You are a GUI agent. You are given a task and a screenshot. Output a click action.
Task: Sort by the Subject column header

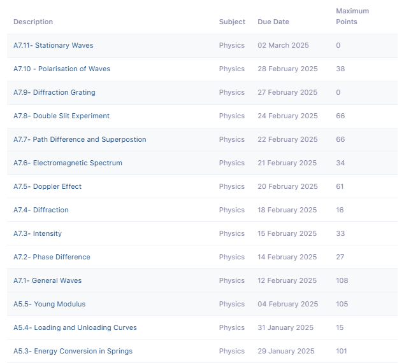[232, 22]
